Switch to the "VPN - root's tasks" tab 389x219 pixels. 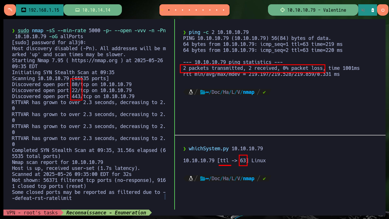pos(32,212)
